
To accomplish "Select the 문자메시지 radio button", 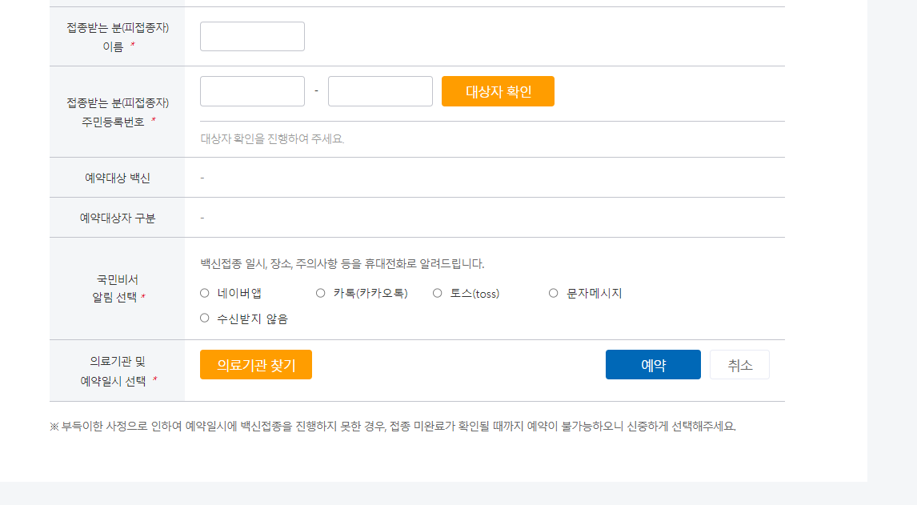I will tap(553, 293).
